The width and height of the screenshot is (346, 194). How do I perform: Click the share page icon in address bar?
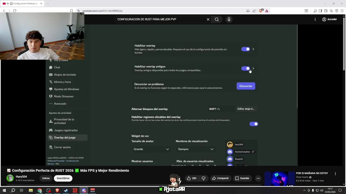254,11
